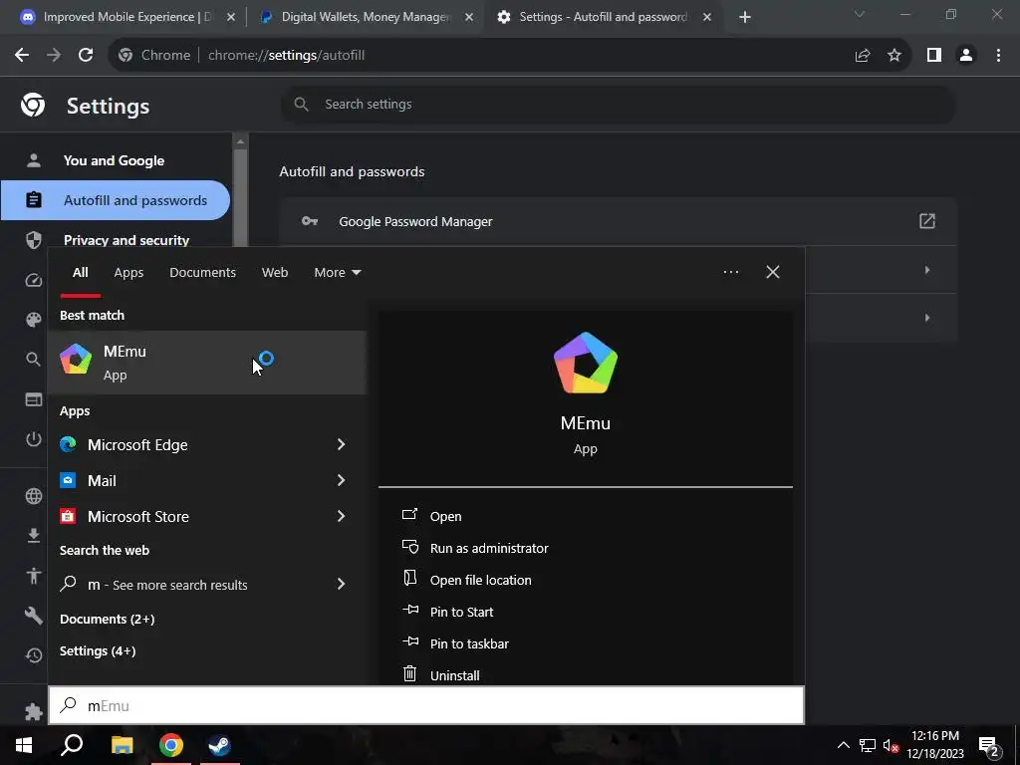Open Settings (4+) results group

98,650
